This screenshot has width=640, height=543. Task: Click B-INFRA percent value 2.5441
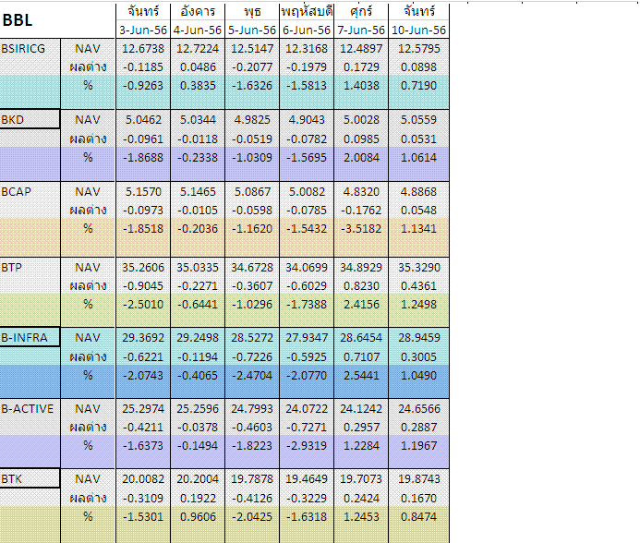(x=361, y=375)
